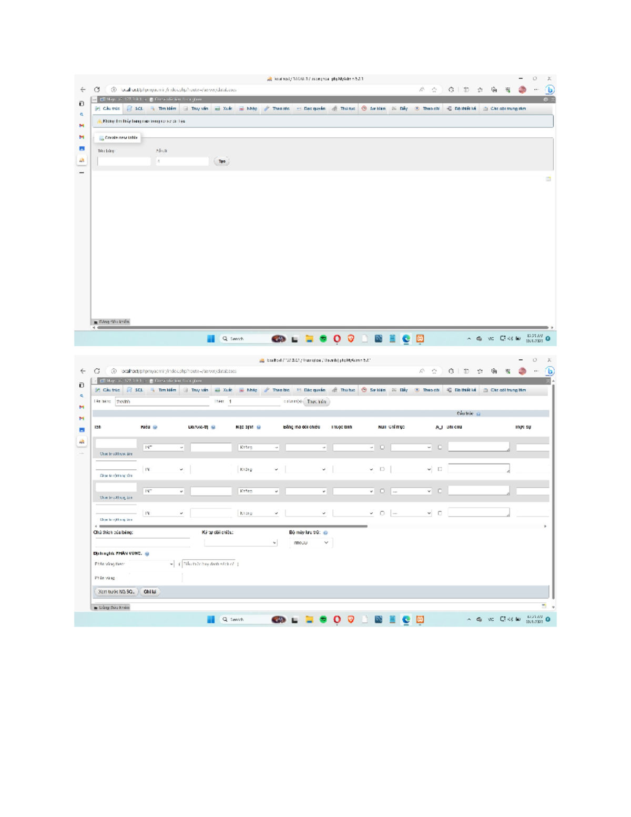The width and height of the screenshot is (631, 817).
Task: Open XAMPP from upper screenshot taskbar
Action: click(x=420, y=339)
